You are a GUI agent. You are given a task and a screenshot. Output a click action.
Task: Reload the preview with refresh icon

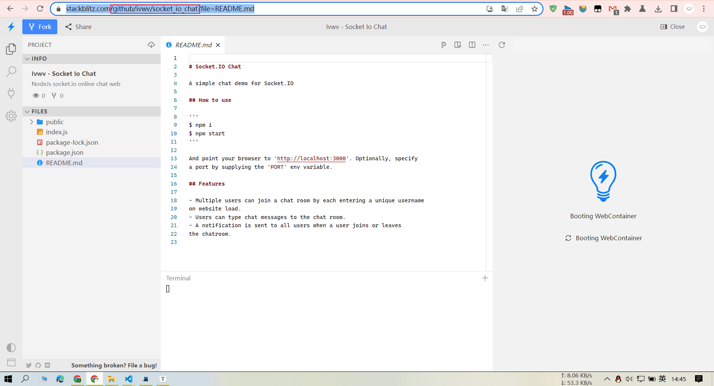502,45
